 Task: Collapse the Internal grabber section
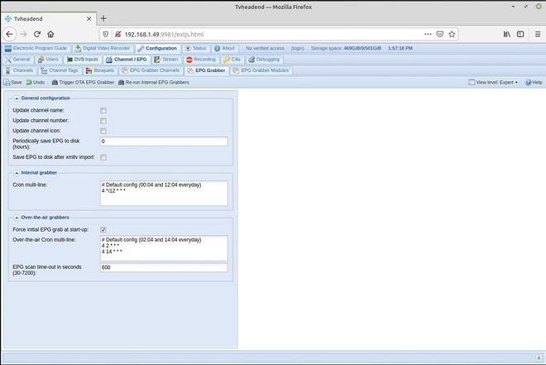point(17,173)
